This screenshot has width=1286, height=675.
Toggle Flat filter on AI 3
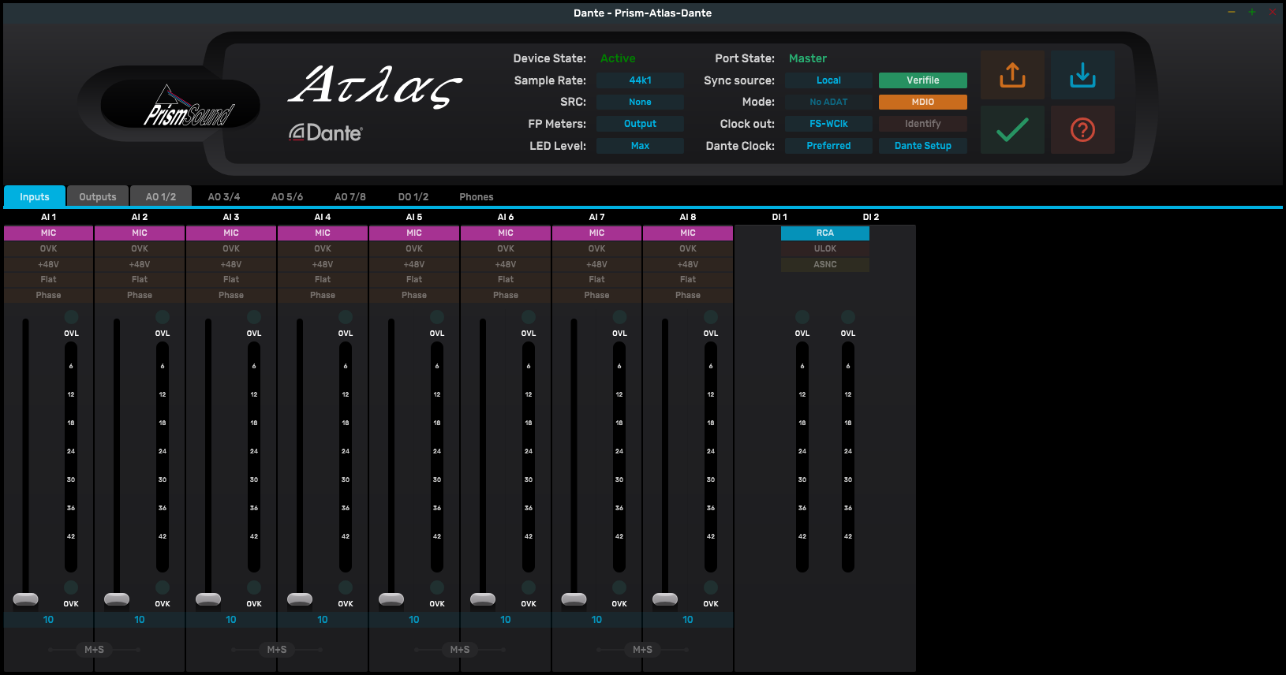tap(231, 279)
